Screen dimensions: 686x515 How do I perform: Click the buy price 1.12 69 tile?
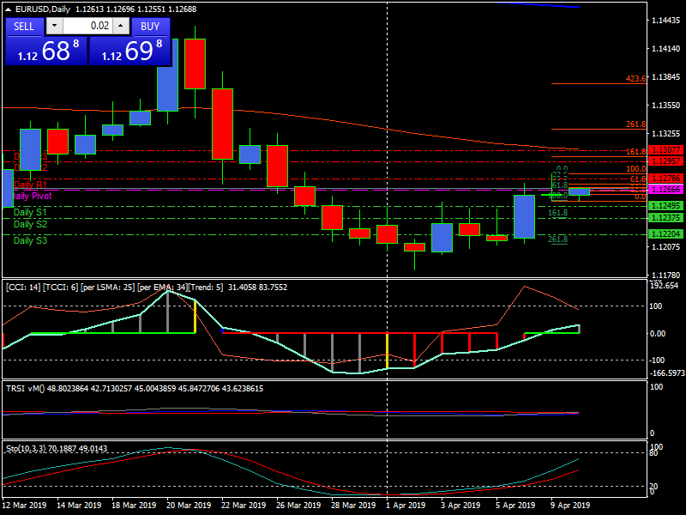point(129,51)
